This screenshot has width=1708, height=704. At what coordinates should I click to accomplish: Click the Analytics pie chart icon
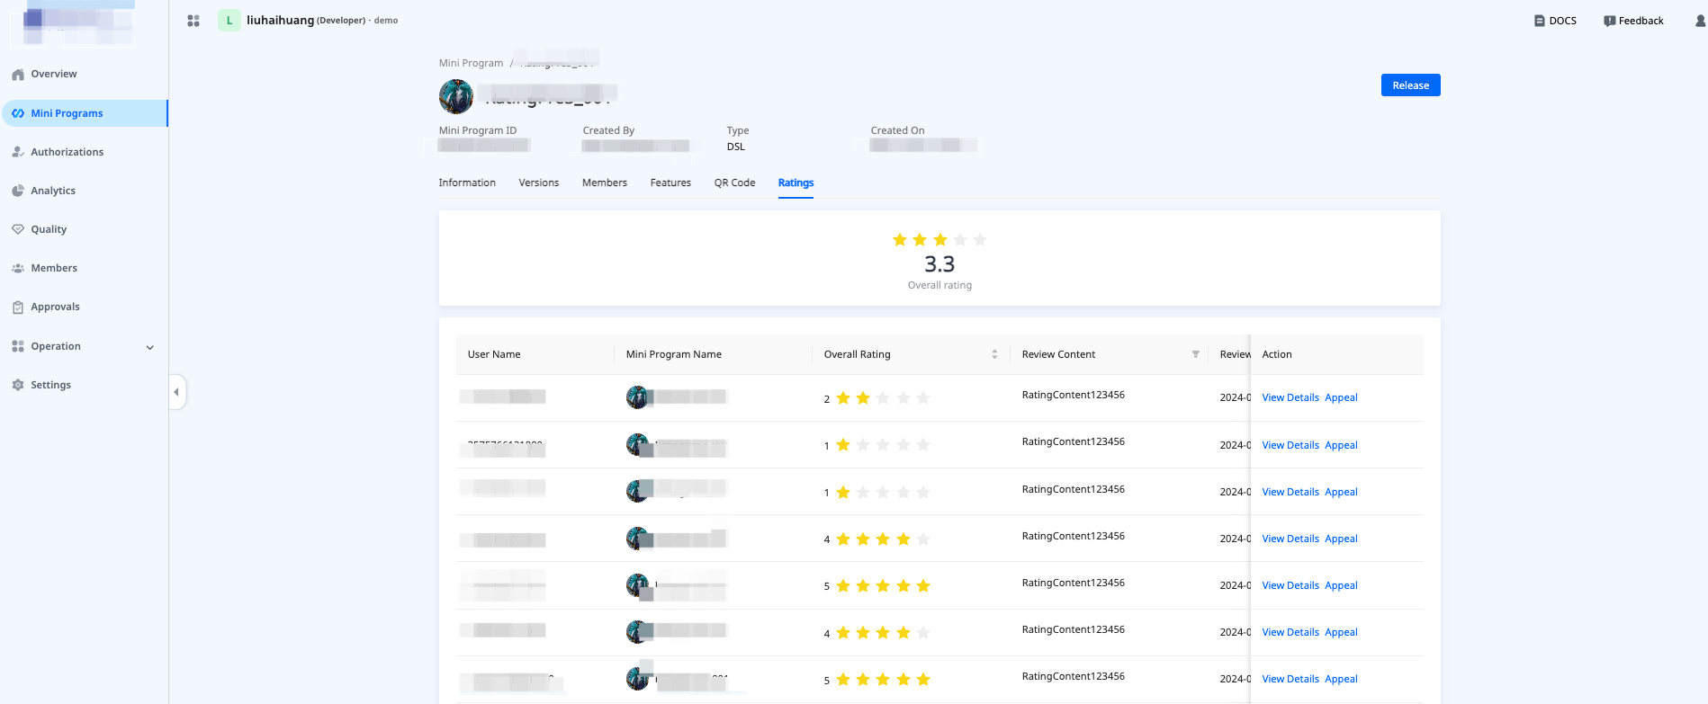pyautogui.click(x=18, y=192)
